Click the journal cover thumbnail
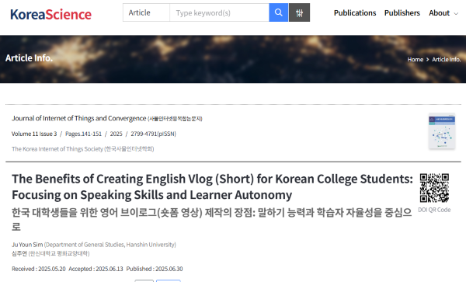This screenshot has height=282, width=466. point(442,131)
